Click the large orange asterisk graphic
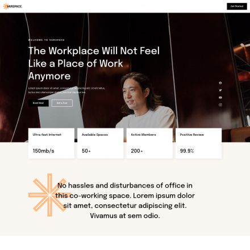The height and width of the screenshot is (250, 250). (49, 195)
